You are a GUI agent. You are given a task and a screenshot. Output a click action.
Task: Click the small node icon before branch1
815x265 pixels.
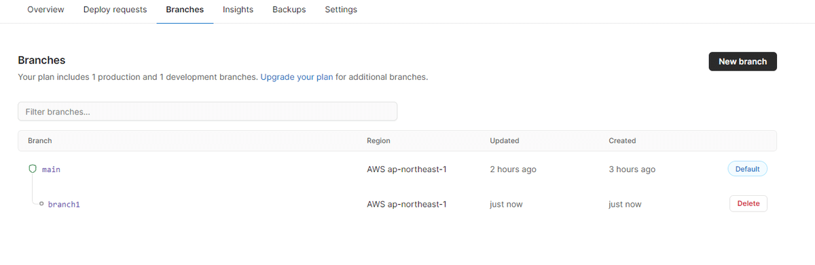tap(41, 204)
